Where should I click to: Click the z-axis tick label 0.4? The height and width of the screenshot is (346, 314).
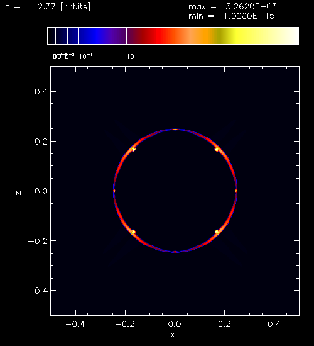pyautogui.click(x=41, y=92)
